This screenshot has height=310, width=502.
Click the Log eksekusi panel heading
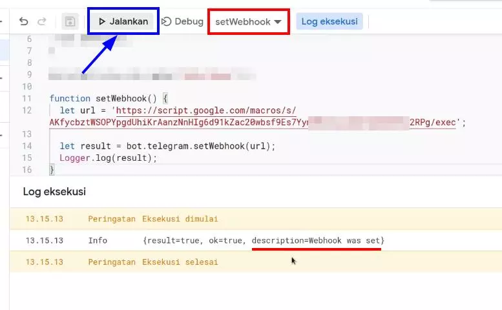coord(54,191)
